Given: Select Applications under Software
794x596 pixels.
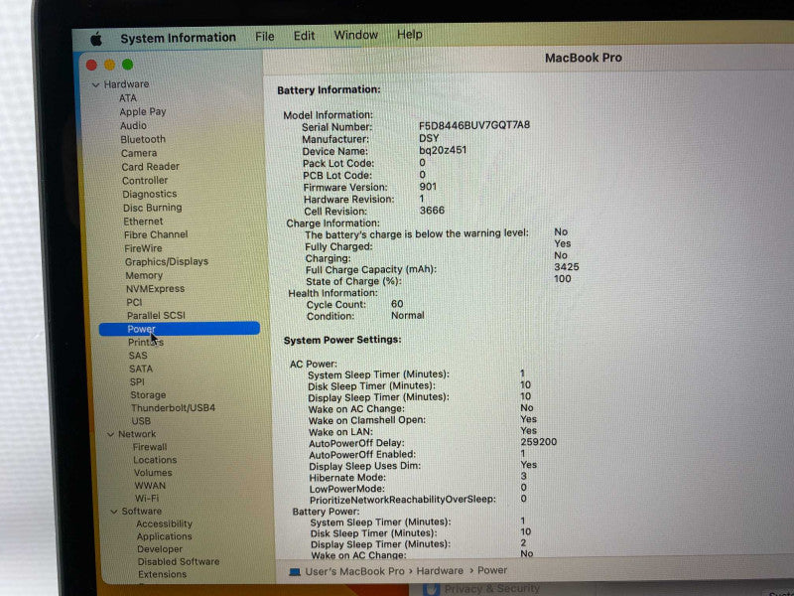Looking at the screenshot, I should (164, 536).
